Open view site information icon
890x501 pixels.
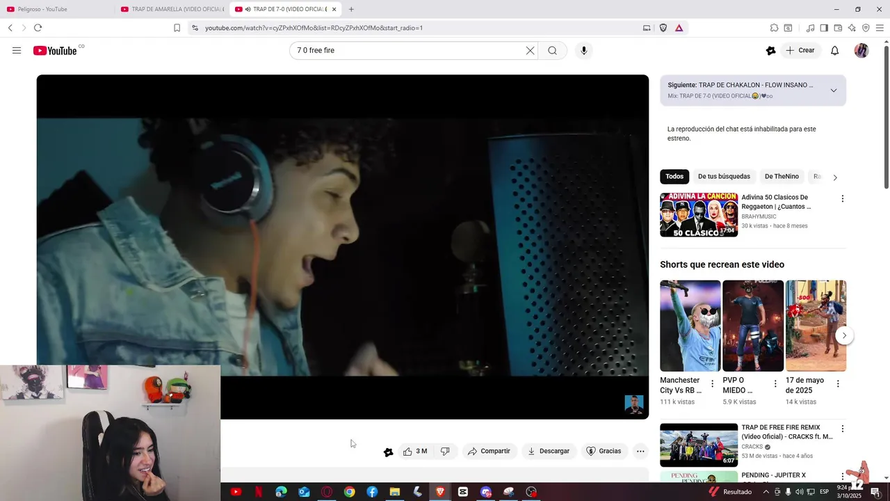pyautogui.click(x=195, y=28)
